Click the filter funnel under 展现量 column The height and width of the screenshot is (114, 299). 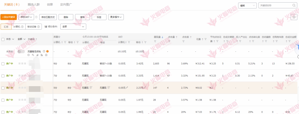click(155, 41)
